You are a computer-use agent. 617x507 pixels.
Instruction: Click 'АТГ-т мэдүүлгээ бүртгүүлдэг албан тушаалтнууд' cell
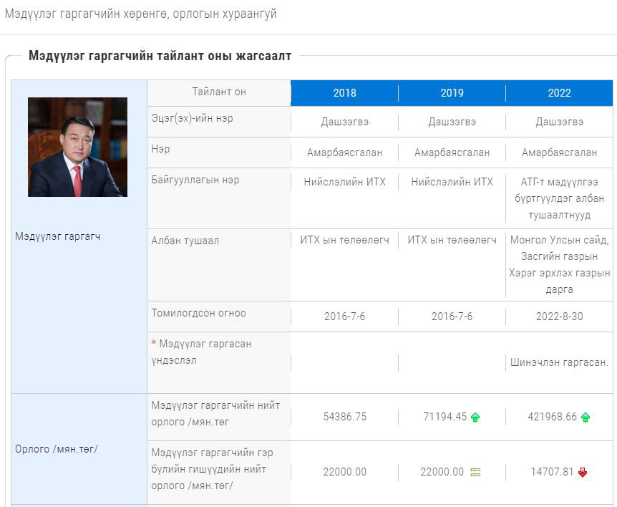tap(560, 198)
